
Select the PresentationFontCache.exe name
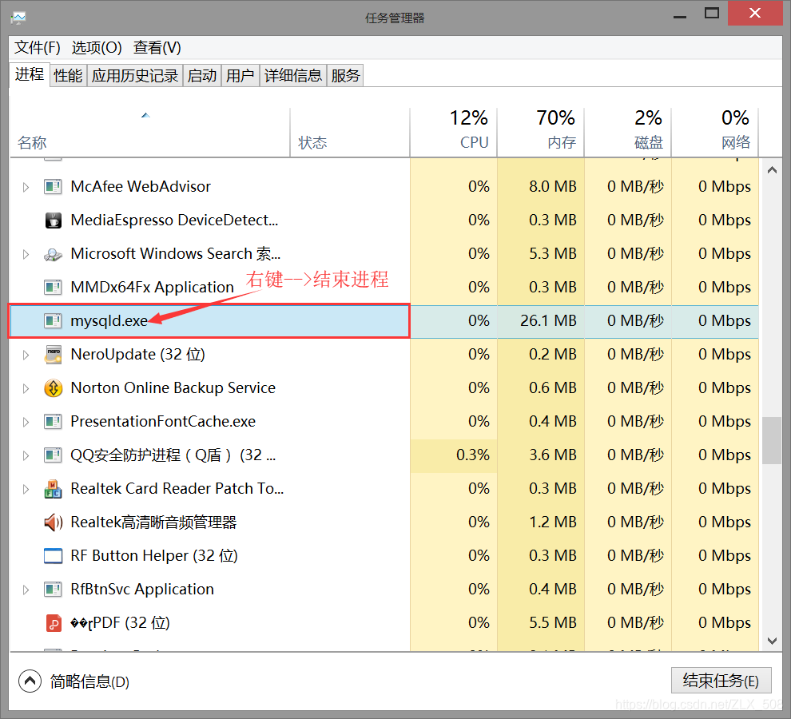(x=163, y=422)
